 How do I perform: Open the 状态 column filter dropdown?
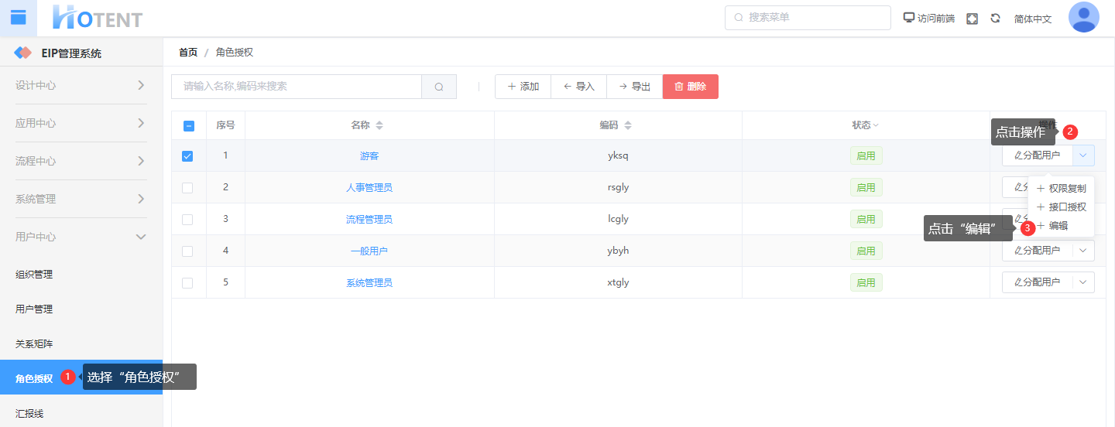tap(876, 125)
